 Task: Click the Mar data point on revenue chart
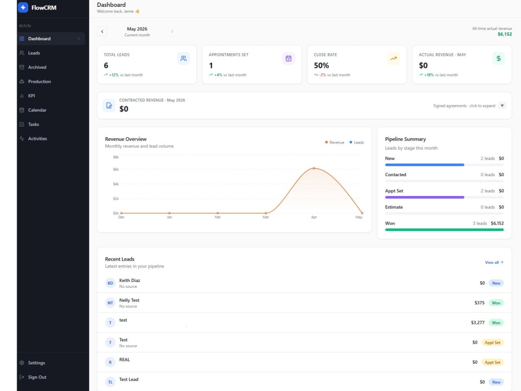266,213
